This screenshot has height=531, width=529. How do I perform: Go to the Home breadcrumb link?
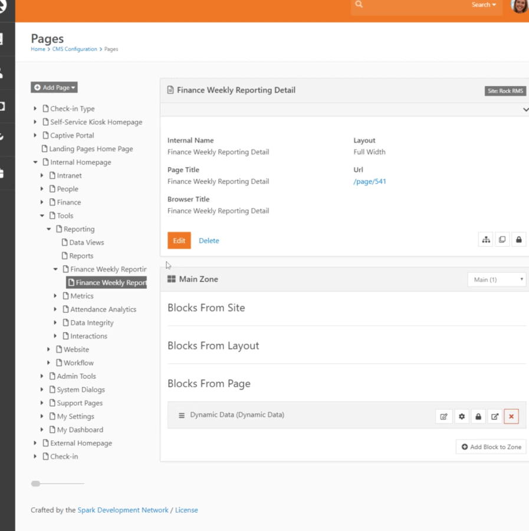point(38,49)
